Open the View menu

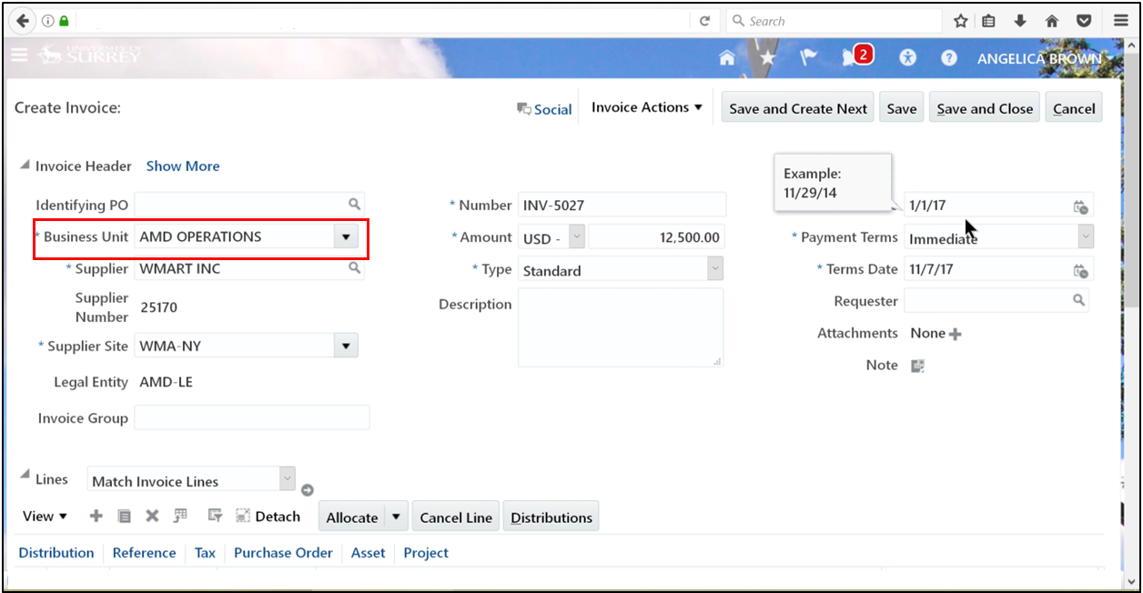pos(44,516)
